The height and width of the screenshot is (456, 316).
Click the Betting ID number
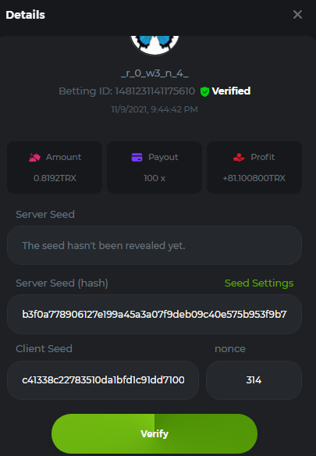tap(155, 91)
